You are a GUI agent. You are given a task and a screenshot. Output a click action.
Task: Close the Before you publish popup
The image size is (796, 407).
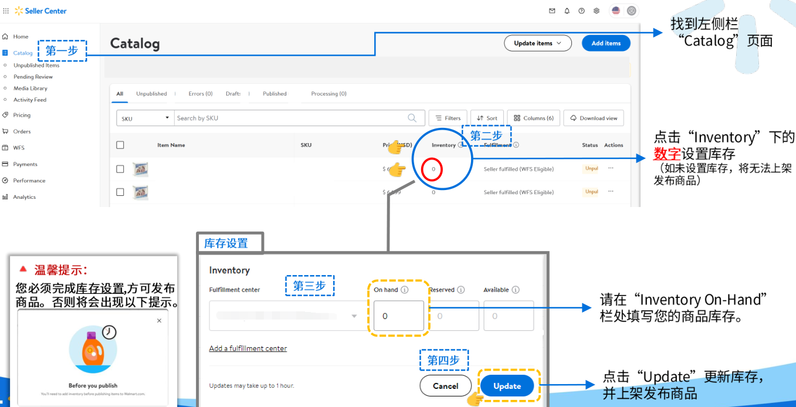pos(159,321)
